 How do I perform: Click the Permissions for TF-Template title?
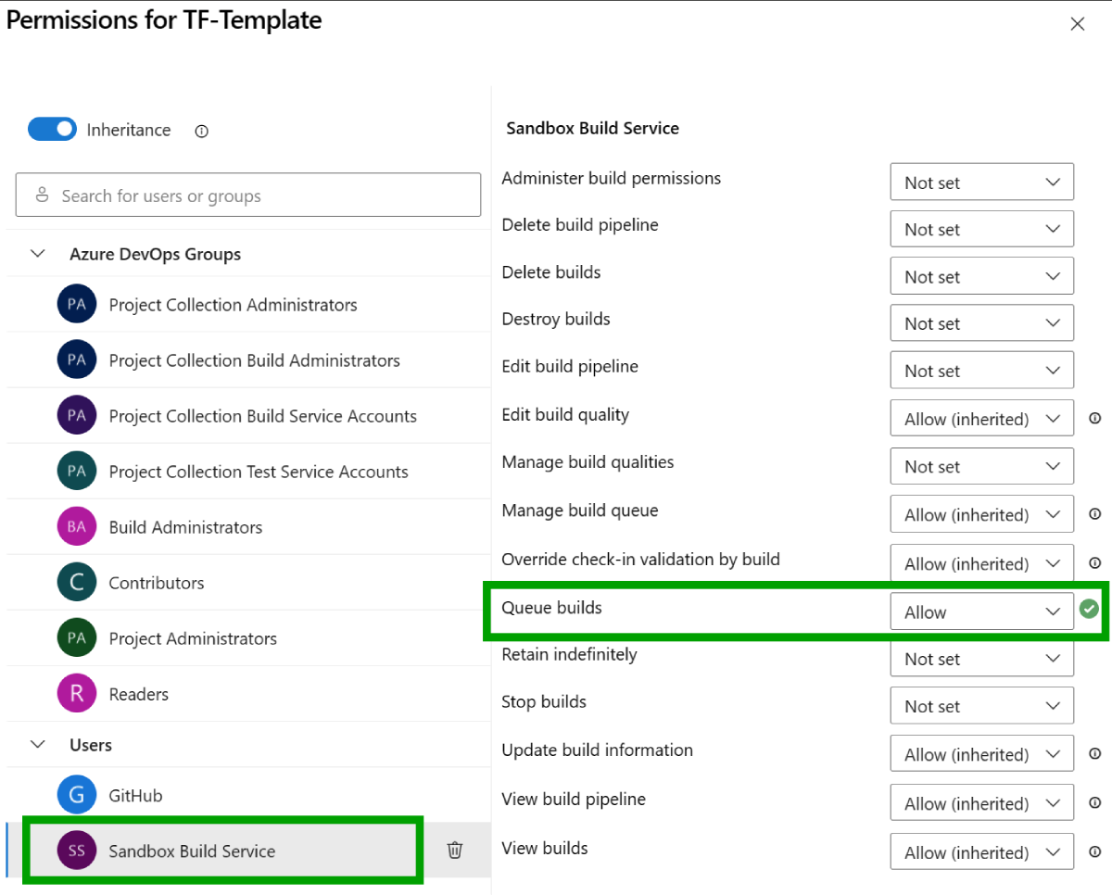(x=164, y=20)
